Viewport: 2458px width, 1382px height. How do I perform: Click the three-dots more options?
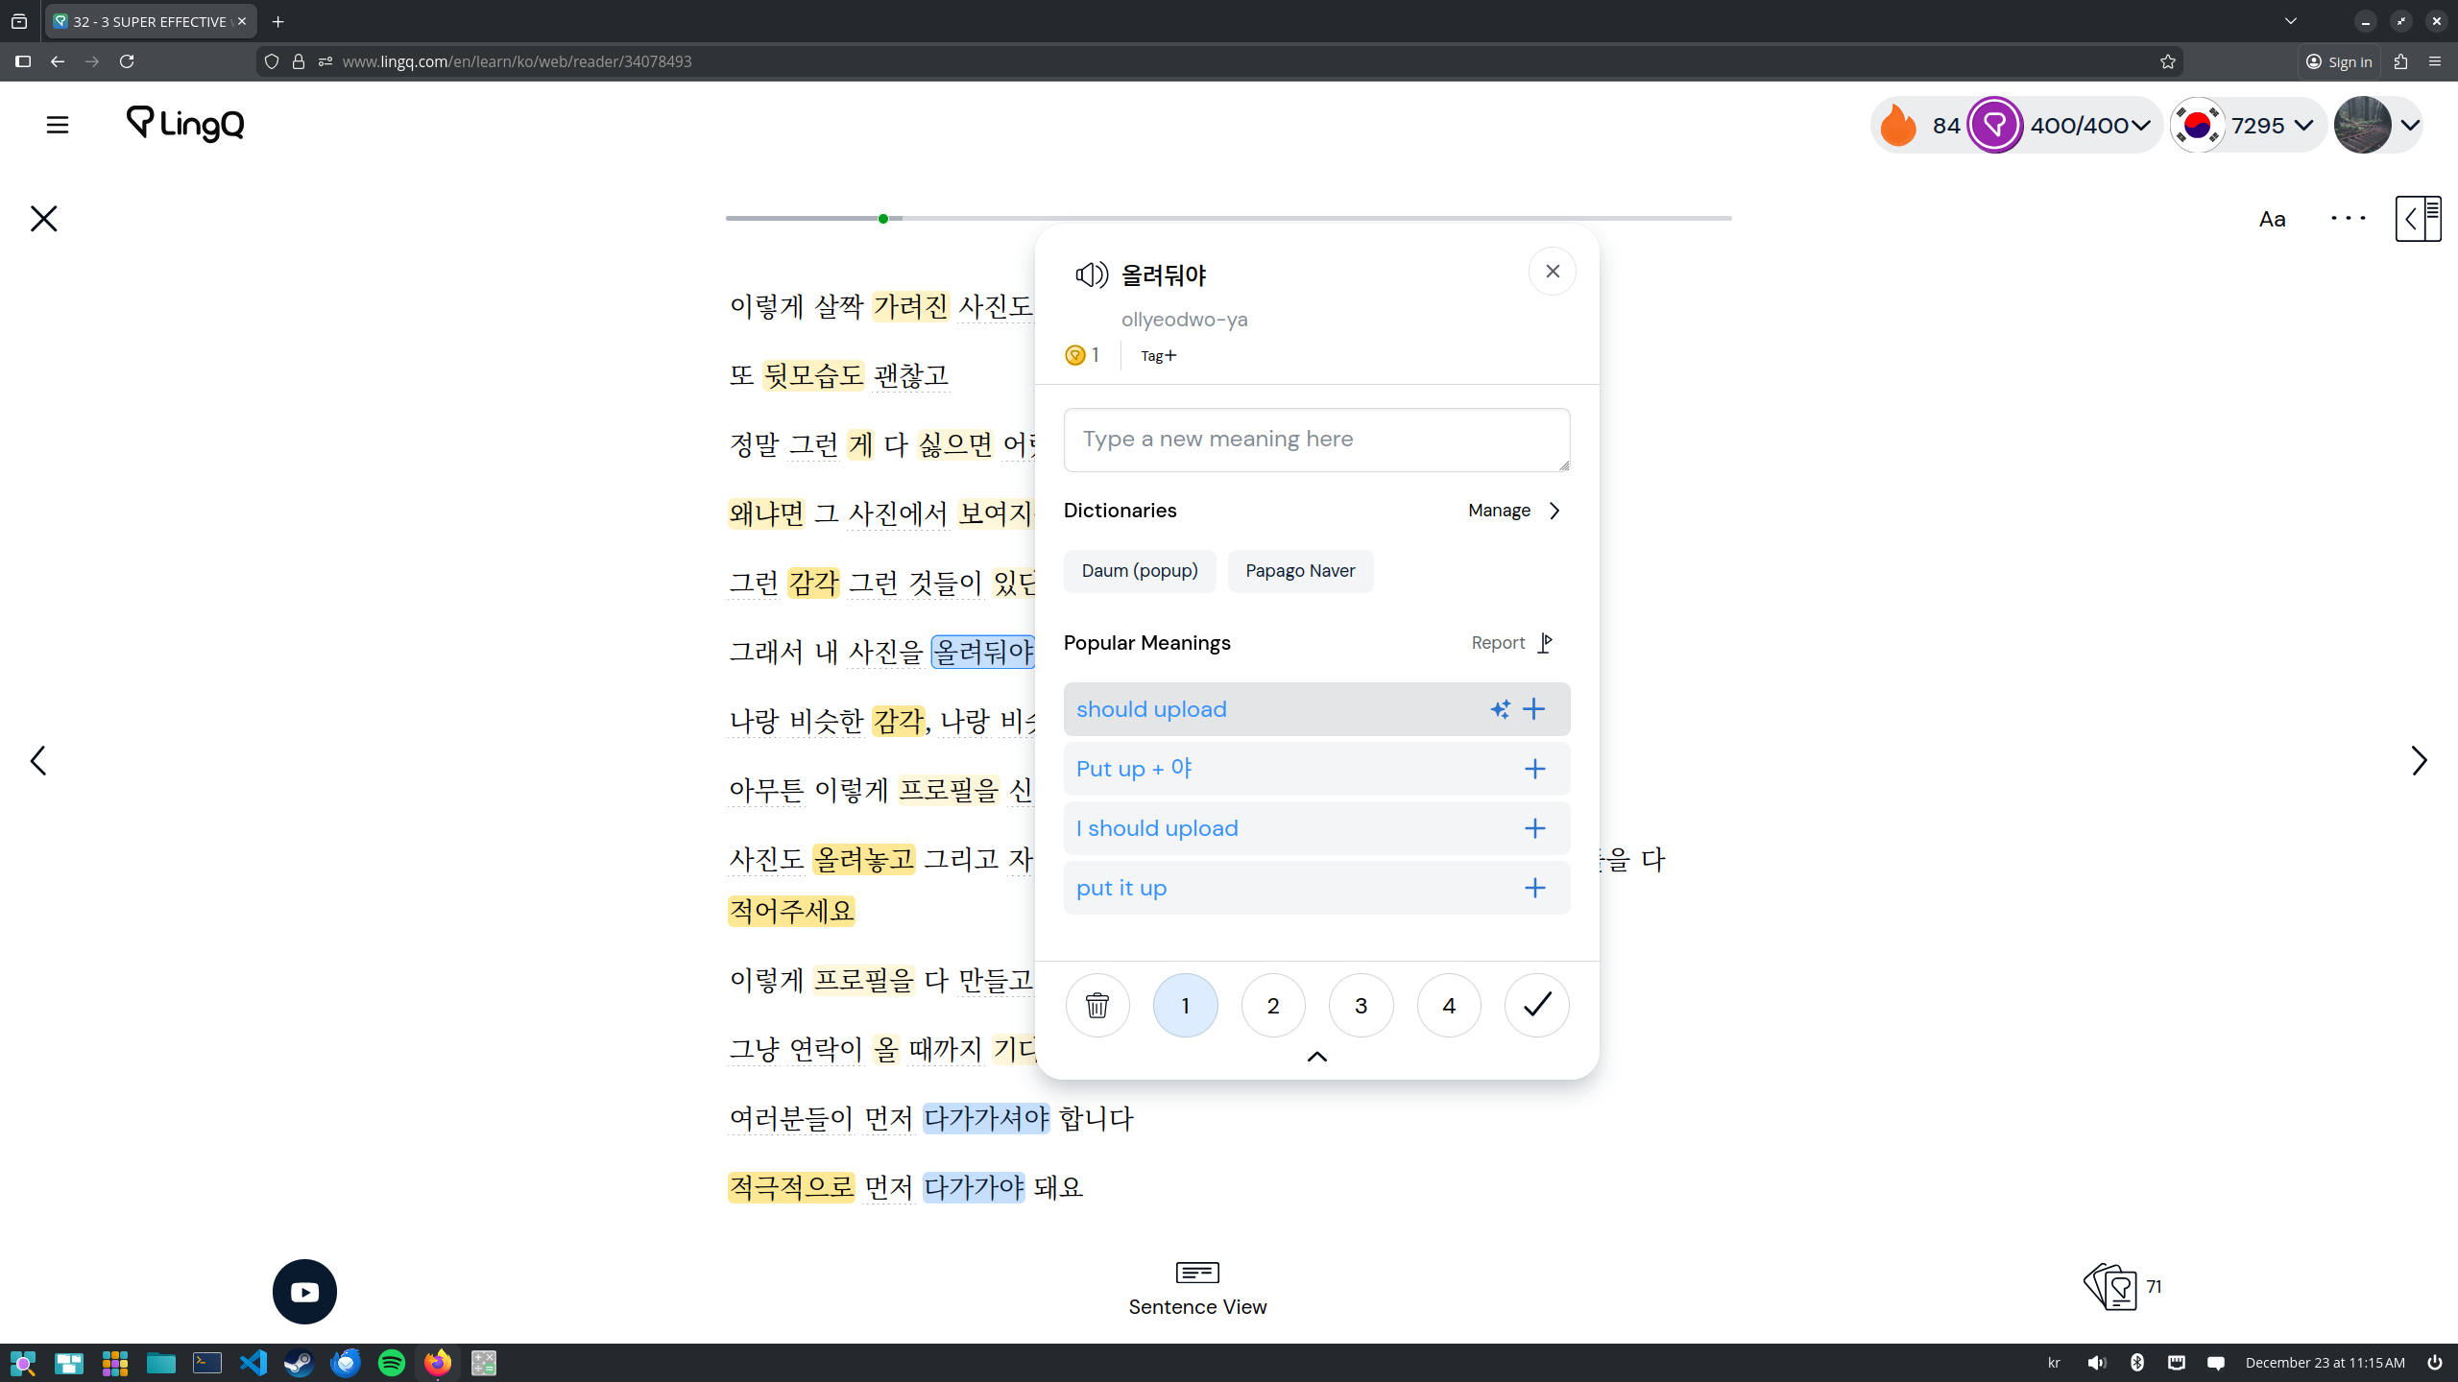point(2348,219)
